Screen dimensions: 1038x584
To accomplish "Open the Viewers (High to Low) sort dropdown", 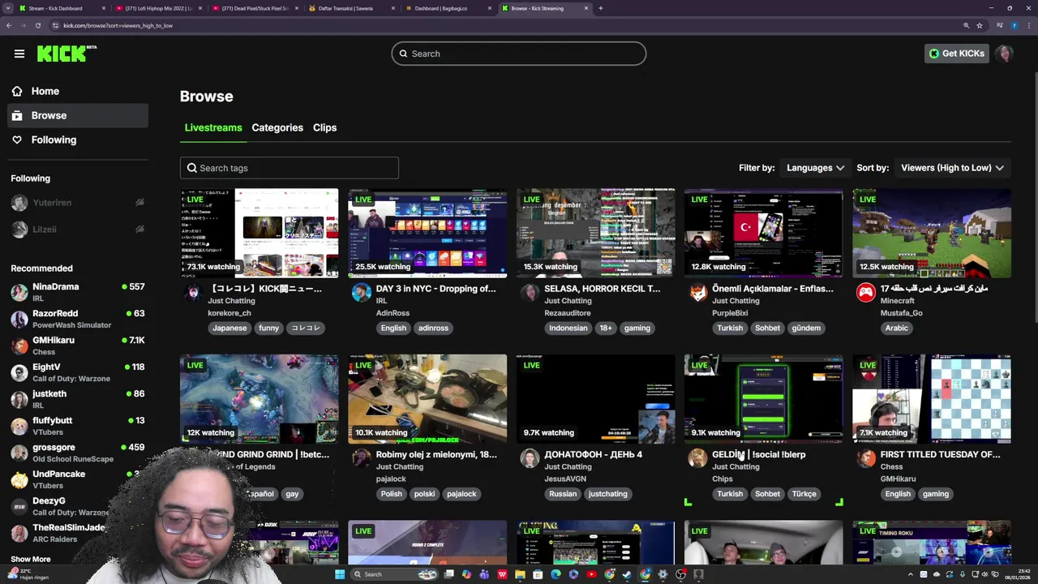I will pyautogui.click(x=952, y=168).
